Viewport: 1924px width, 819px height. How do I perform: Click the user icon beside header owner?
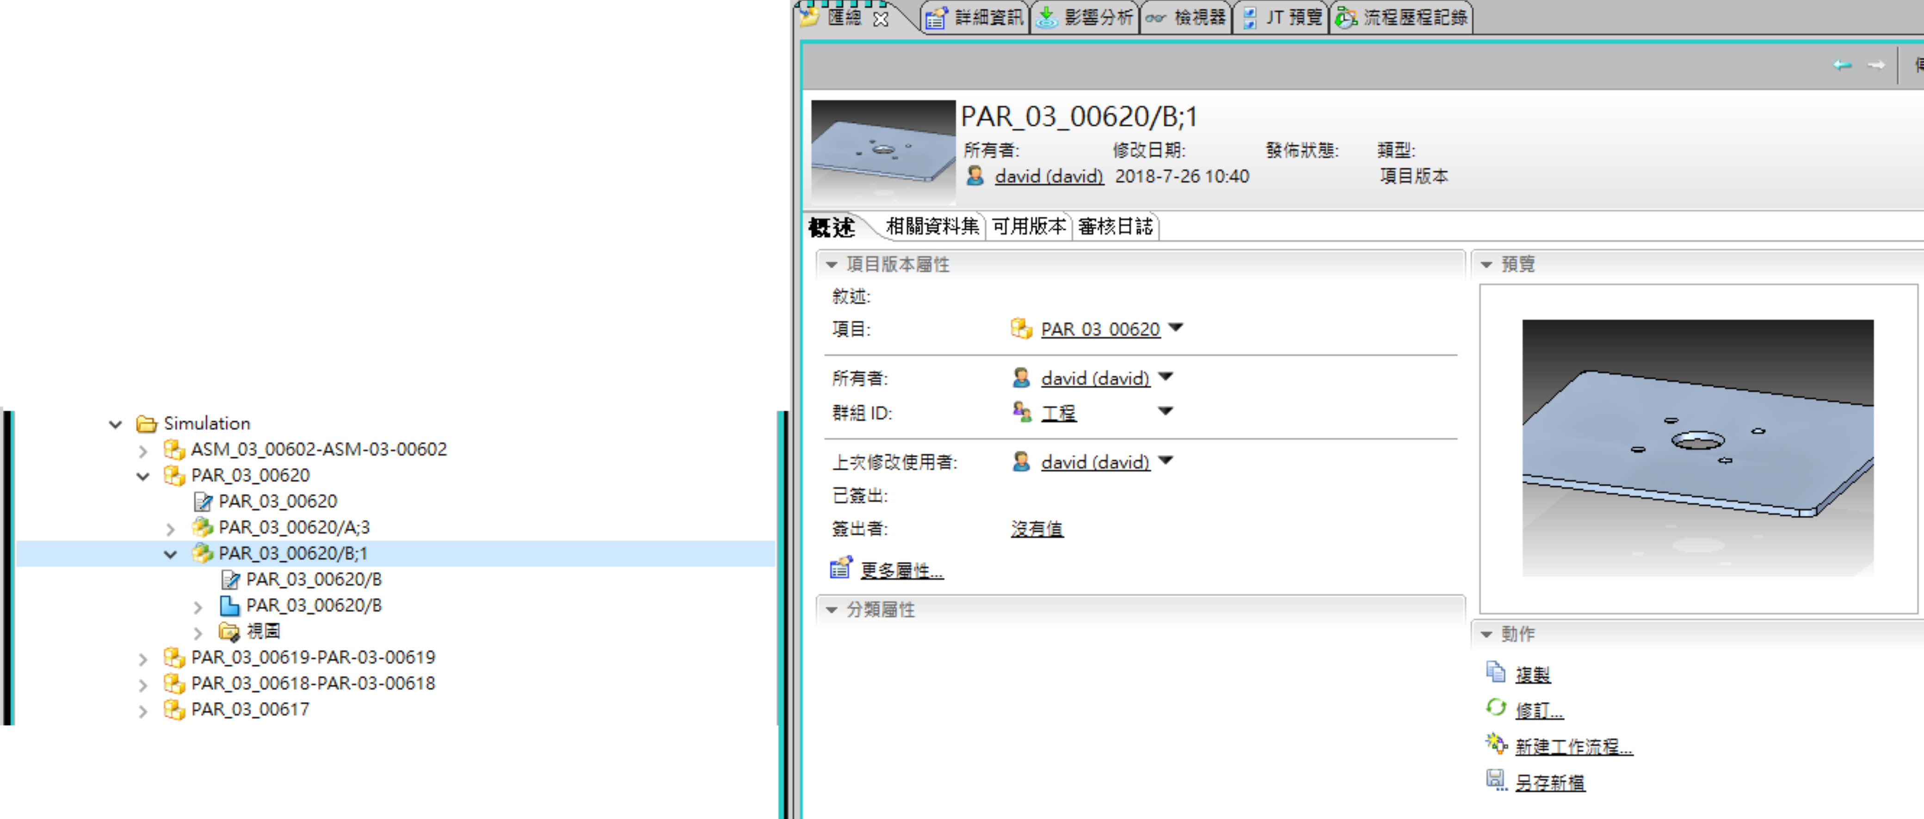pos(974,176)
